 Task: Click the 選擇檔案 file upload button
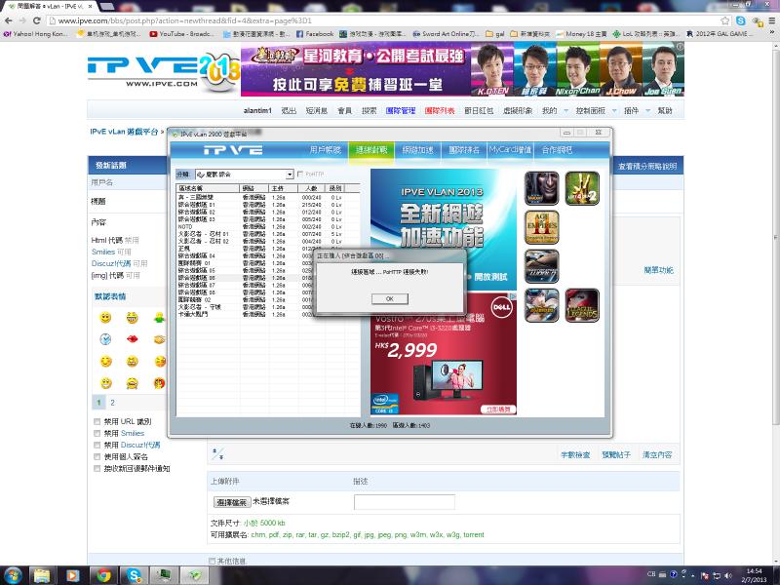[231, 502]
